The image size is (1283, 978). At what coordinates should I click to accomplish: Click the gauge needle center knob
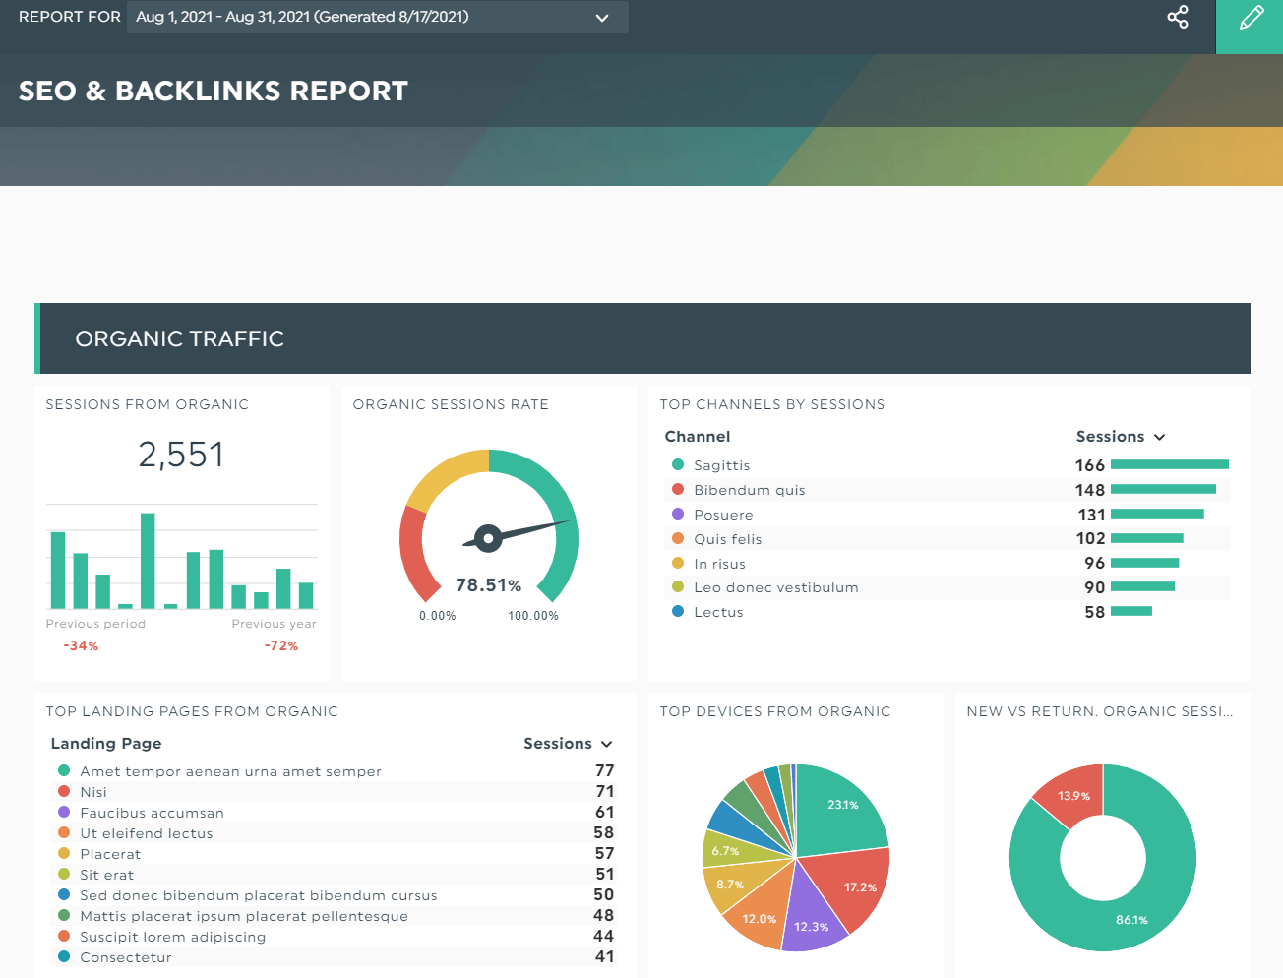coord(488,538)
